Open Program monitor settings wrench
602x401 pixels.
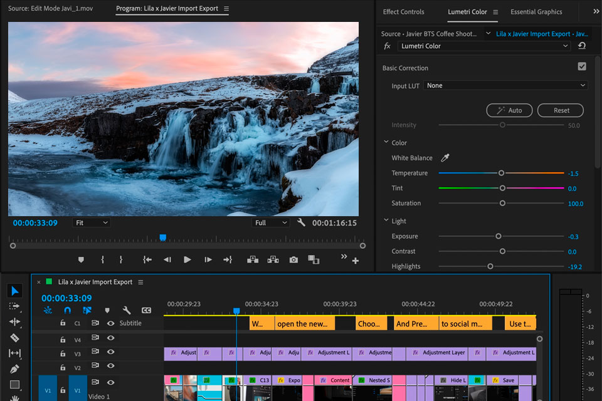point(301,222)
